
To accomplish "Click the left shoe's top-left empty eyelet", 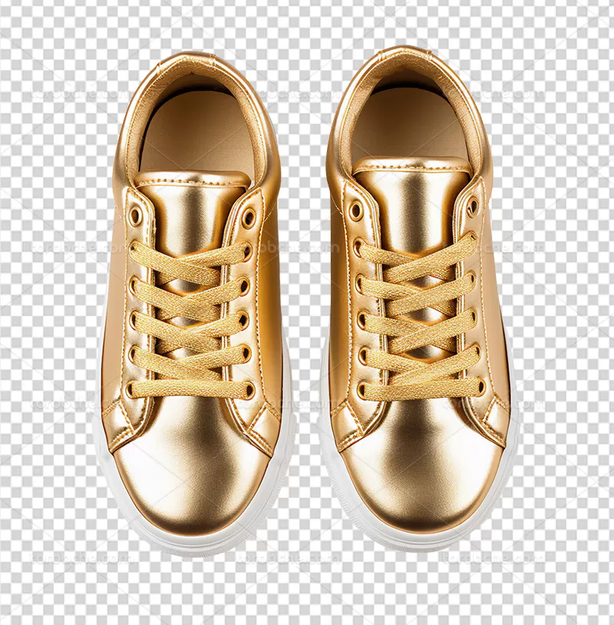I will click(135, 217).
